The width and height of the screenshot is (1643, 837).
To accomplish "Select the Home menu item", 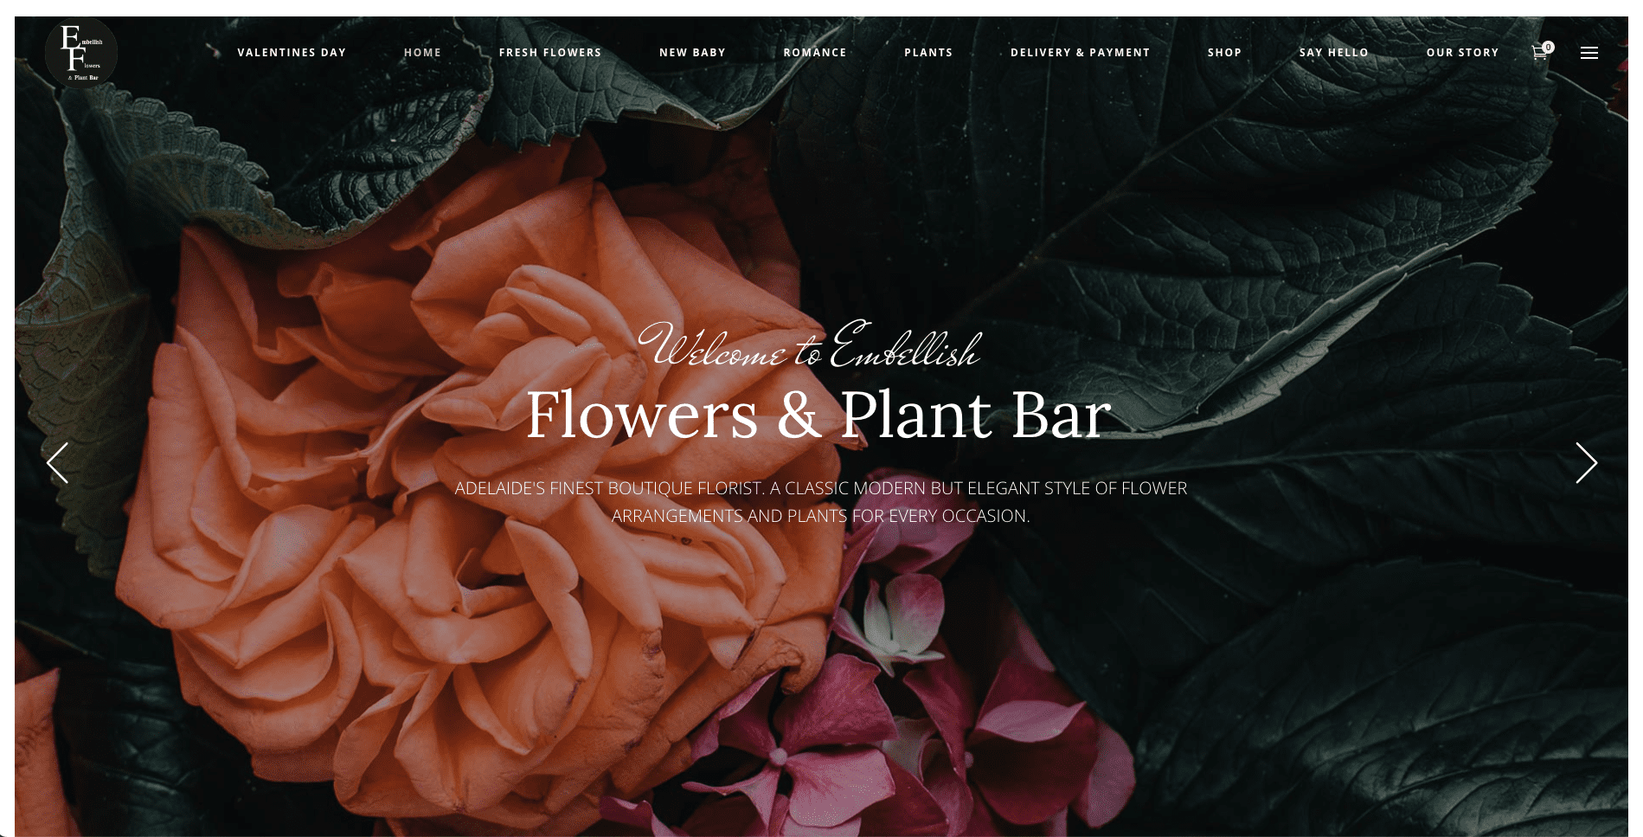I will pyautogui.click(x=422, y=53).
